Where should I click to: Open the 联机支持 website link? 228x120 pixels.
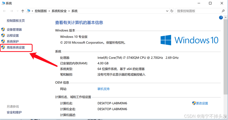point(104,89)
